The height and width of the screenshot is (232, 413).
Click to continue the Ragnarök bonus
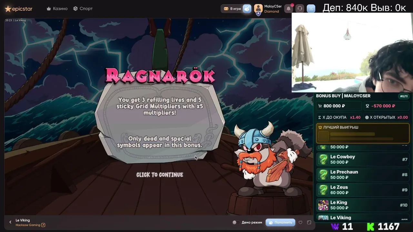(160, 175)
